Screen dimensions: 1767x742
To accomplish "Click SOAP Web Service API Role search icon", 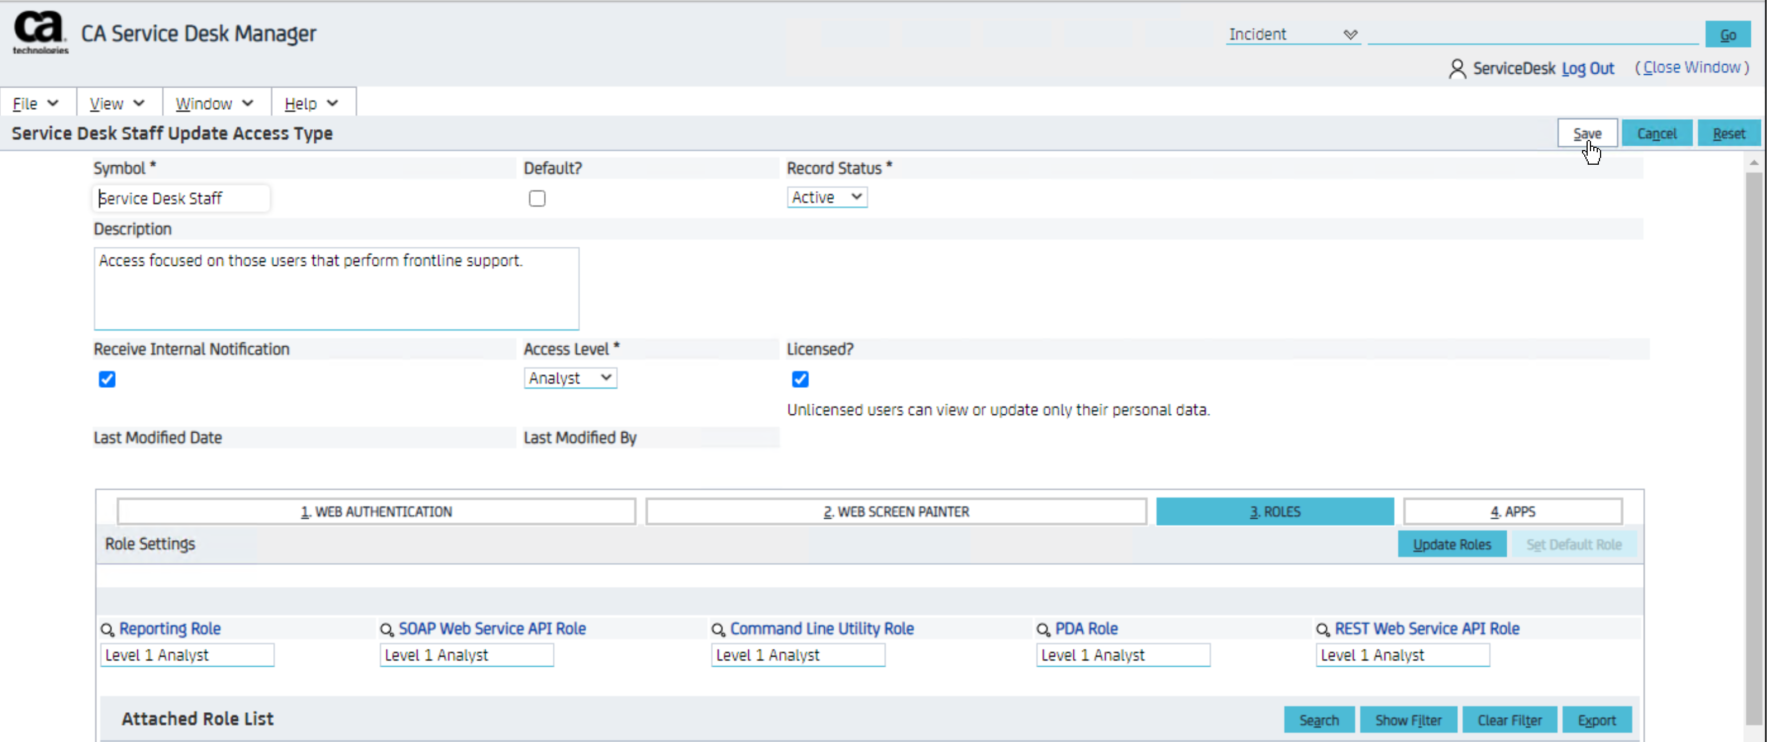I will pyautogui.click(x=387, y=630).
